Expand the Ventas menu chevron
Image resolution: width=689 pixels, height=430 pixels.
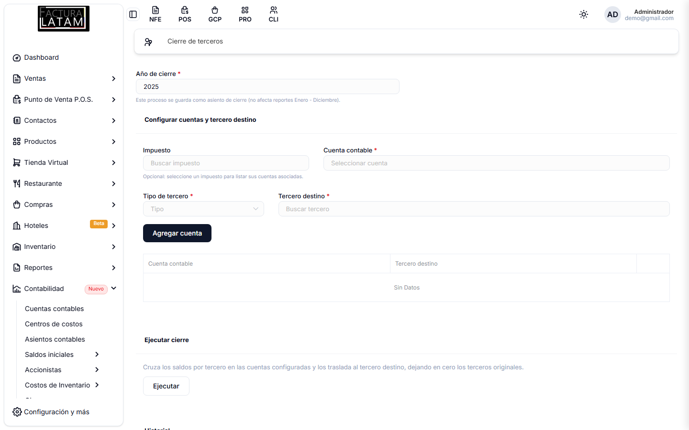click(x=114, y=79)
